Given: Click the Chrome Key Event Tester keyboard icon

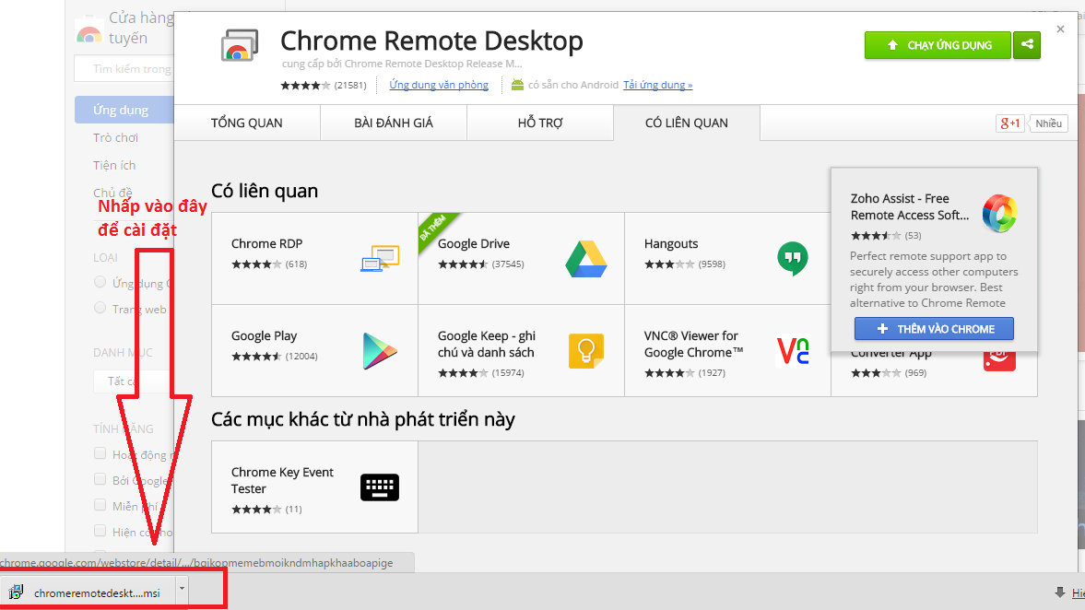Looking at the screenshot, I should pos(380,487).
